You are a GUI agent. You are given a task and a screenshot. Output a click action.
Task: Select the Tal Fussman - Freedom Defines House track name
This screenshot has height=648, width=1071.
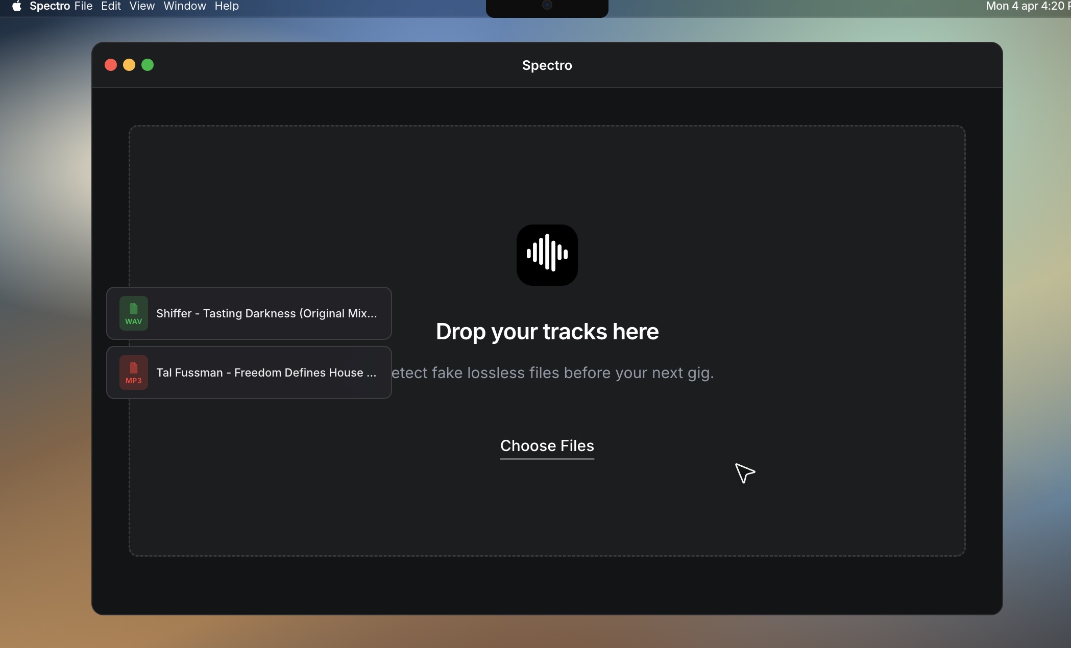(x=266, y=372)
